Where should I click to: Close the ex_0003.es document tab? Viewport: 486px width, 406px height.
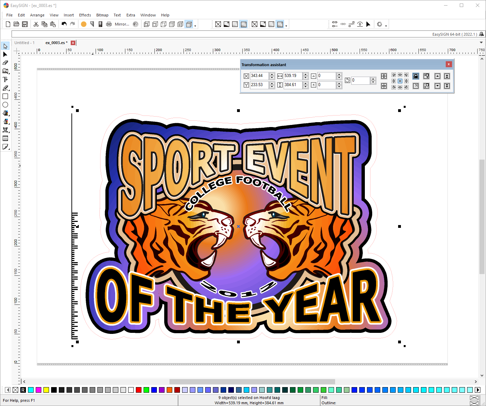[73, 43]
